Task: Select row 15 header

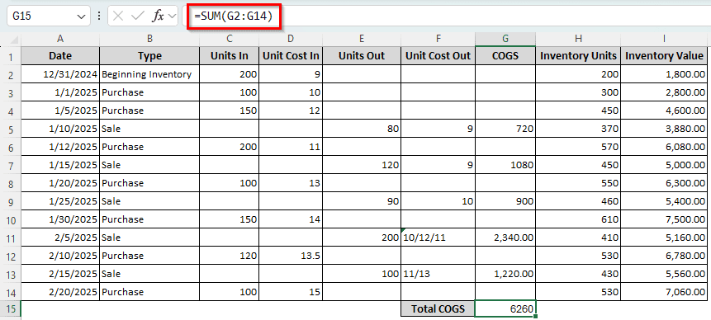Action: click(x=11, y=309)
